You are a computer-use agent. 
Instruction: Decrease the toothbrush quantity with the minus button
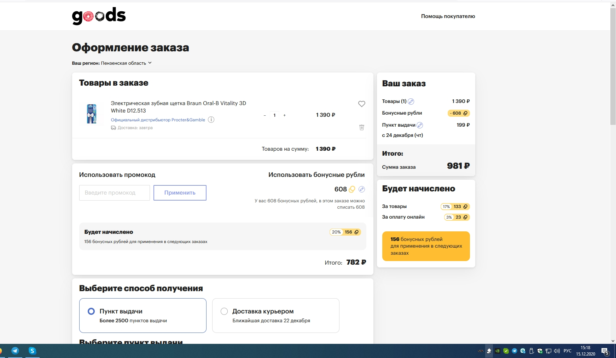[265, 115]
